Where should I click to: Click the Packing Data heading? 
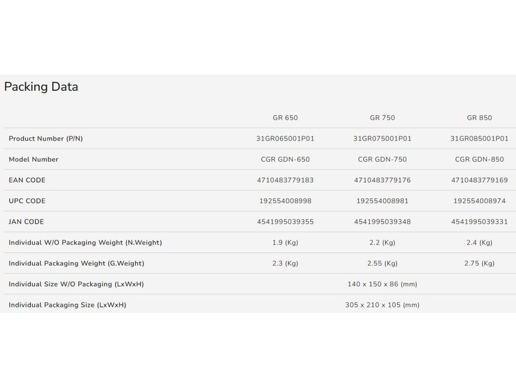pos(41,87)
